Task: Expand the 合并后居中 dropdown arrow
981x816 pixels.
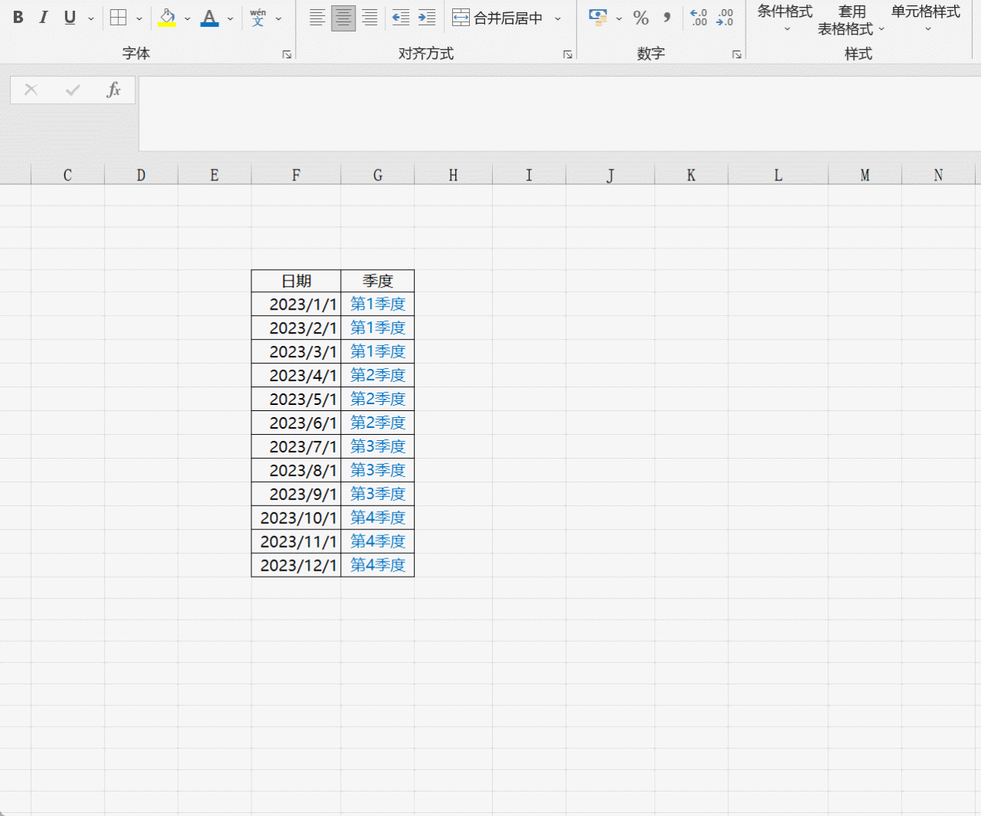Action: click(x=558, y=18)
